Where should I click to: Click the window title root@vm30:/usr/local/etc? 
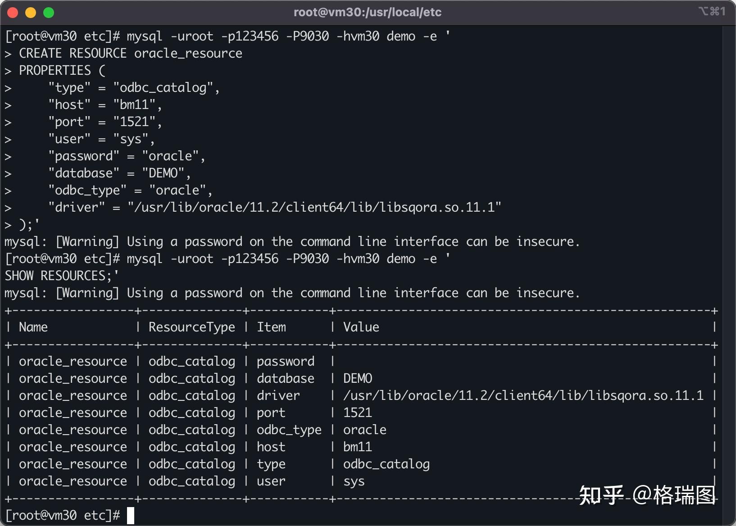[x=368, y=12]
